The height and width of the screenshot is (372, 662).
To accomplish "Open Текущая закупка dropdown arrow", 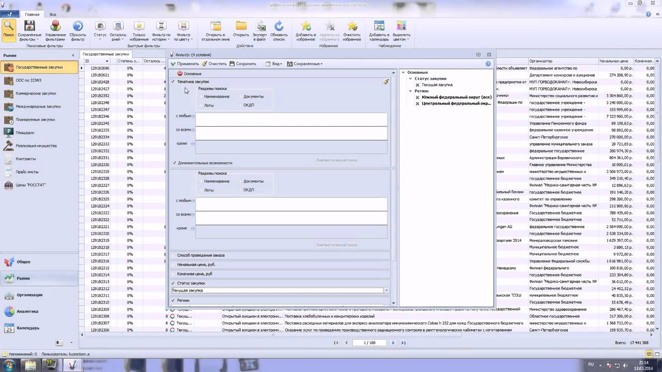I will point(386,290).
